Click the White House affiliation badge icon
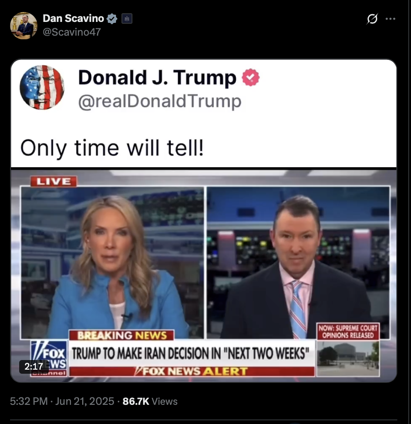 tap(127, 19)
